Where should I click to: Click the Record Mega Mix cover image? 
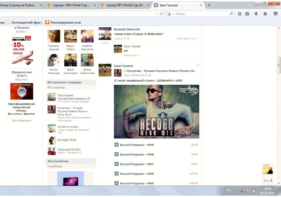(156, 111)
